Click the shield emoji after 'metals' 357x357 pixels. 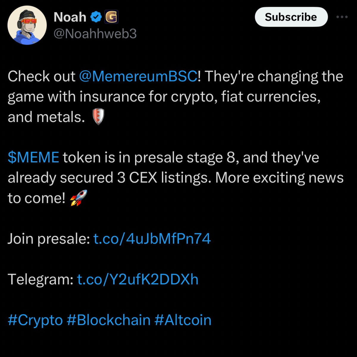tap(98, 117)
